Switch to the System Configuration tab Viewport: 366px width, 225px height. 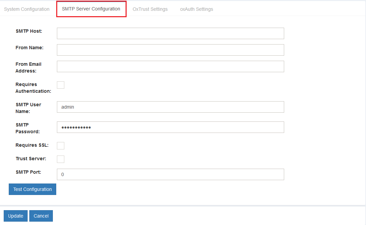pos(27,9)
